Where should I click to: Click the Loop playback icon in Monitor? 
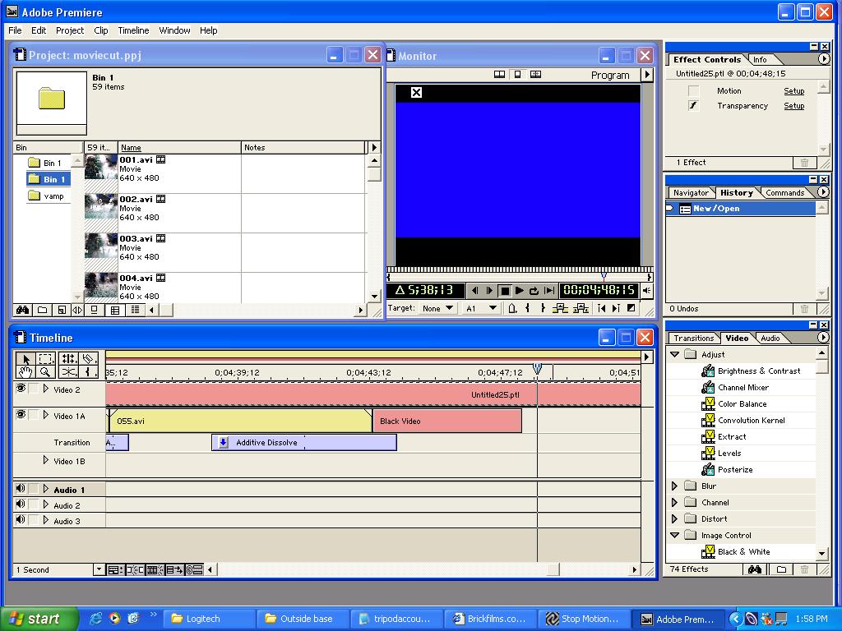point(534,290)
